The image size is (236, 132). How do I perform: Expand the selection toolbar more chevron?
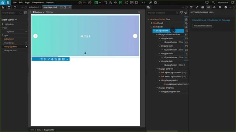[67, 59]
